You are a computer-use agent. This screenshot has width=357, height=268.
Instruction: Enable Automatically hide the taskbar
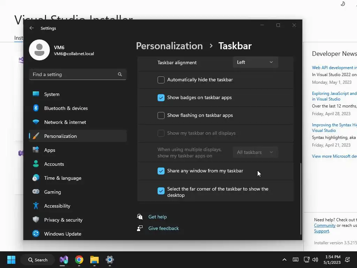click(161, 80)
